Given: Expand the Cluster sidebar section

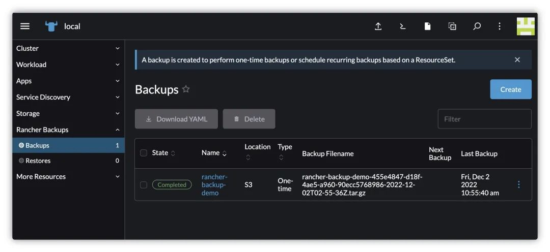Looking at the screenshot, I should pos(68,48).
